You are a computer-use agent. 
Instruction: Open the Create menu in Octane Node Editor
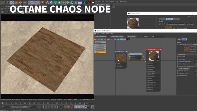[103, 34]
